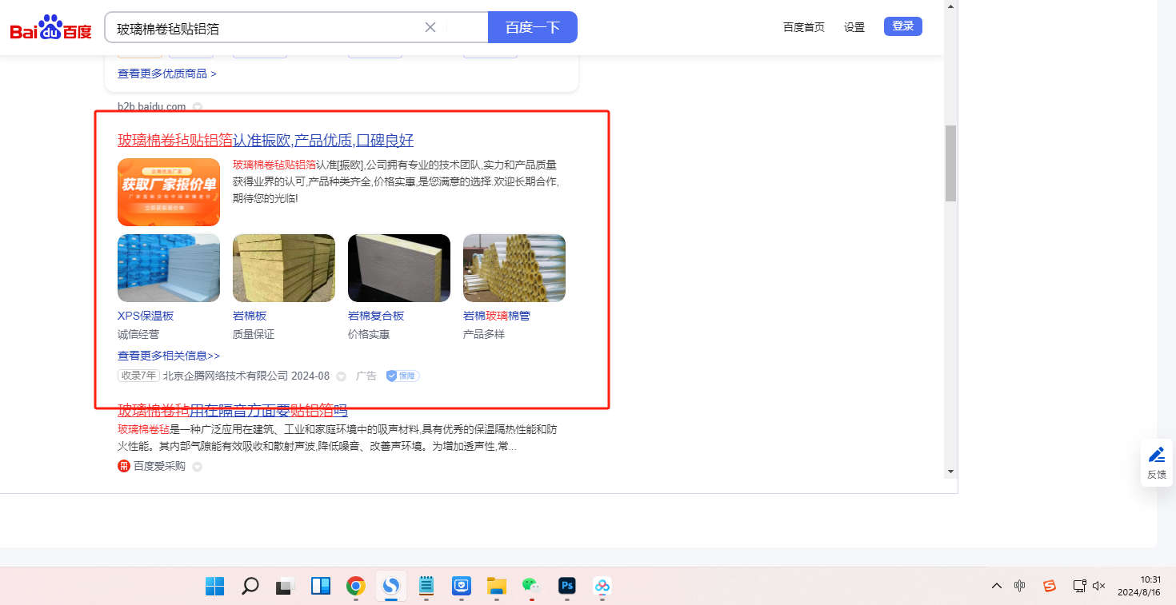Click the Baidu logo
1176x605 pixels.
pyautogui.click(x=51, y=28)
